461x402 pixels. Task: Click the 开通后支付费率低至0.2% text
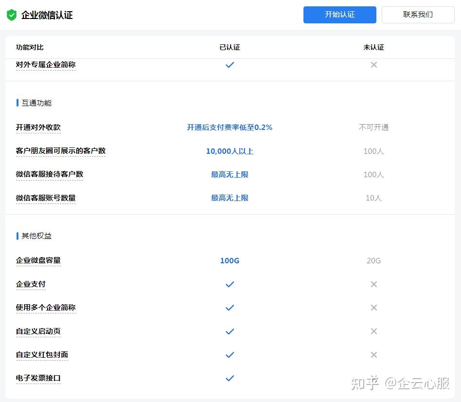(x=230, y=128)
